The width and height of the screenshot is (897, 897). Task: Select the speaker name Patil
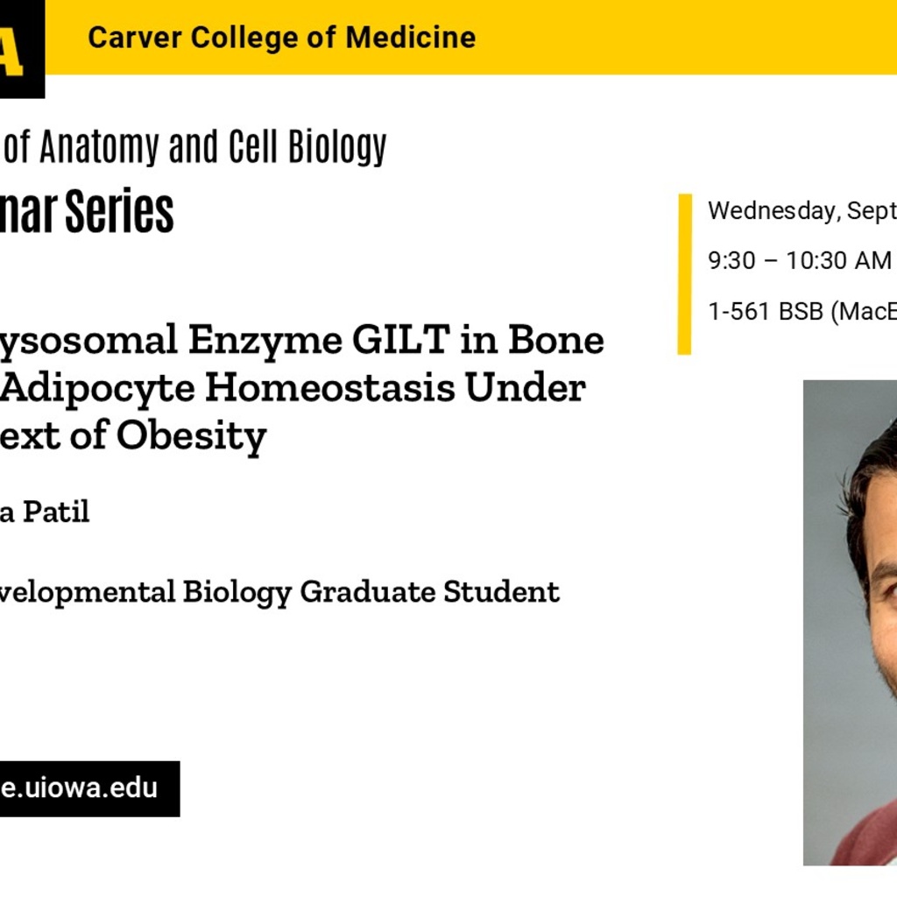[56, 512]
